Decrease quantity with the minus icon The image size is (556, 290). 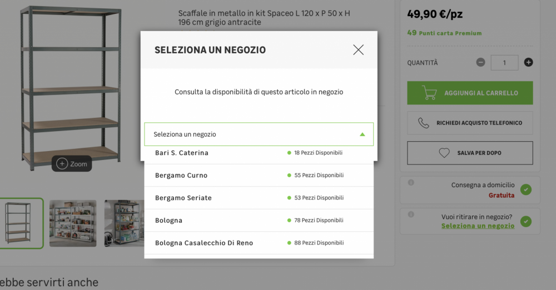coord(481,62)
